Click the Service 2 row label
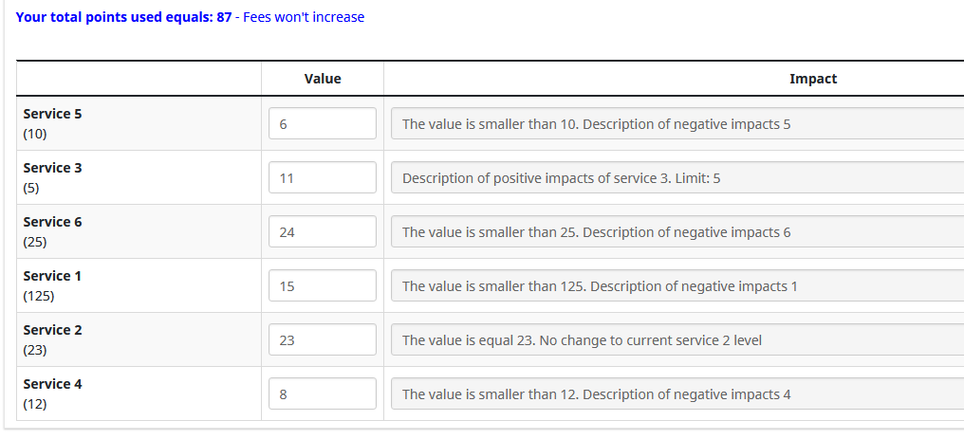Image resolution: width=964 pixels, height=439 pixels. (x=53, y=330)
